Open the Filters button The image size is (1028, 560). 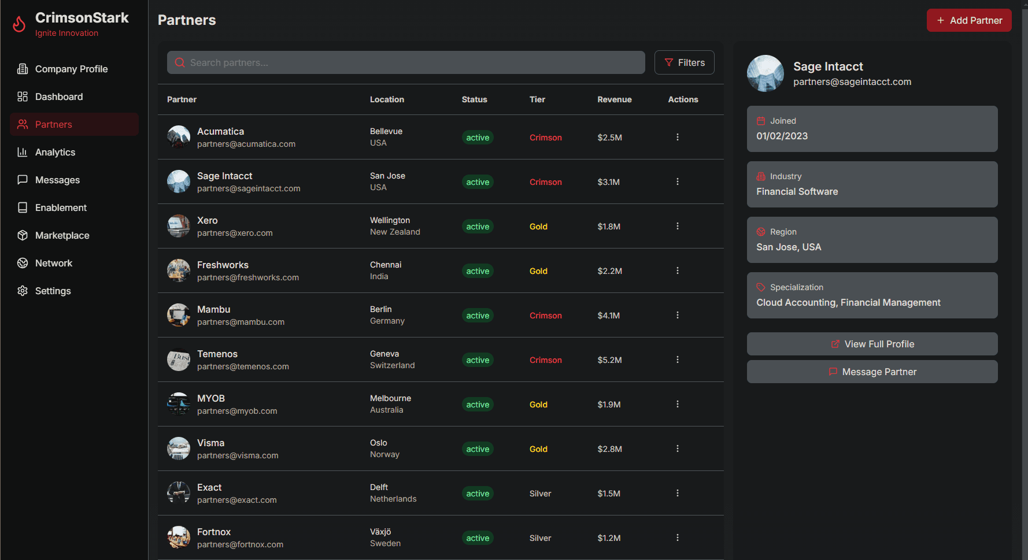point(685,62)
